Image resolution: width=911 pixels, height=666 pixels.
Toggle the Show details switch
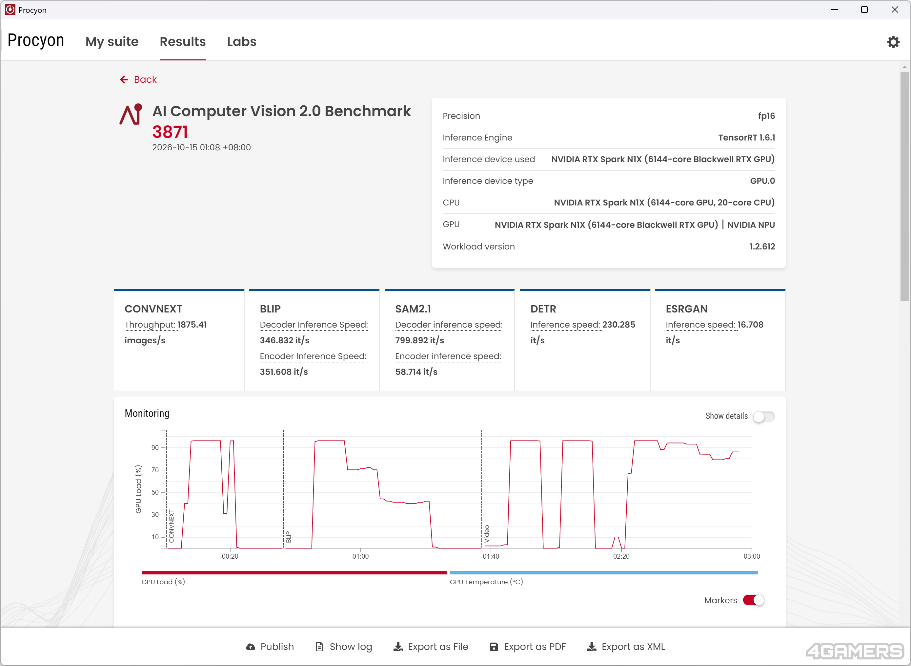(764, 417)
